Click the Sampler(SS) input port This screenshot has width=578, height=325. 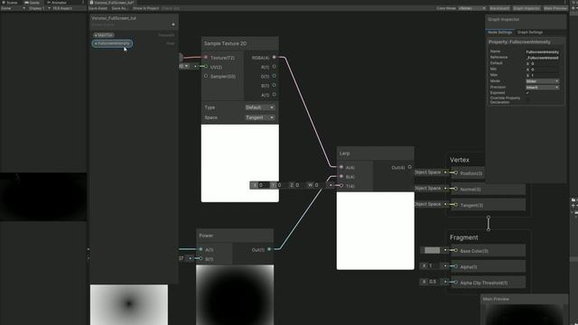[206, 76]
